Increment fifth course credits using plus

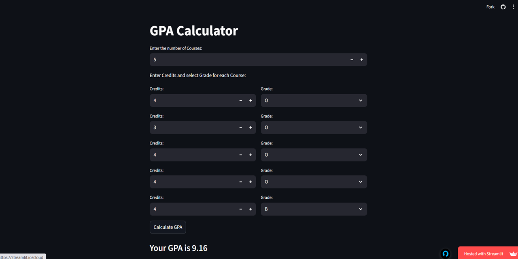click(x=251, y=209)
